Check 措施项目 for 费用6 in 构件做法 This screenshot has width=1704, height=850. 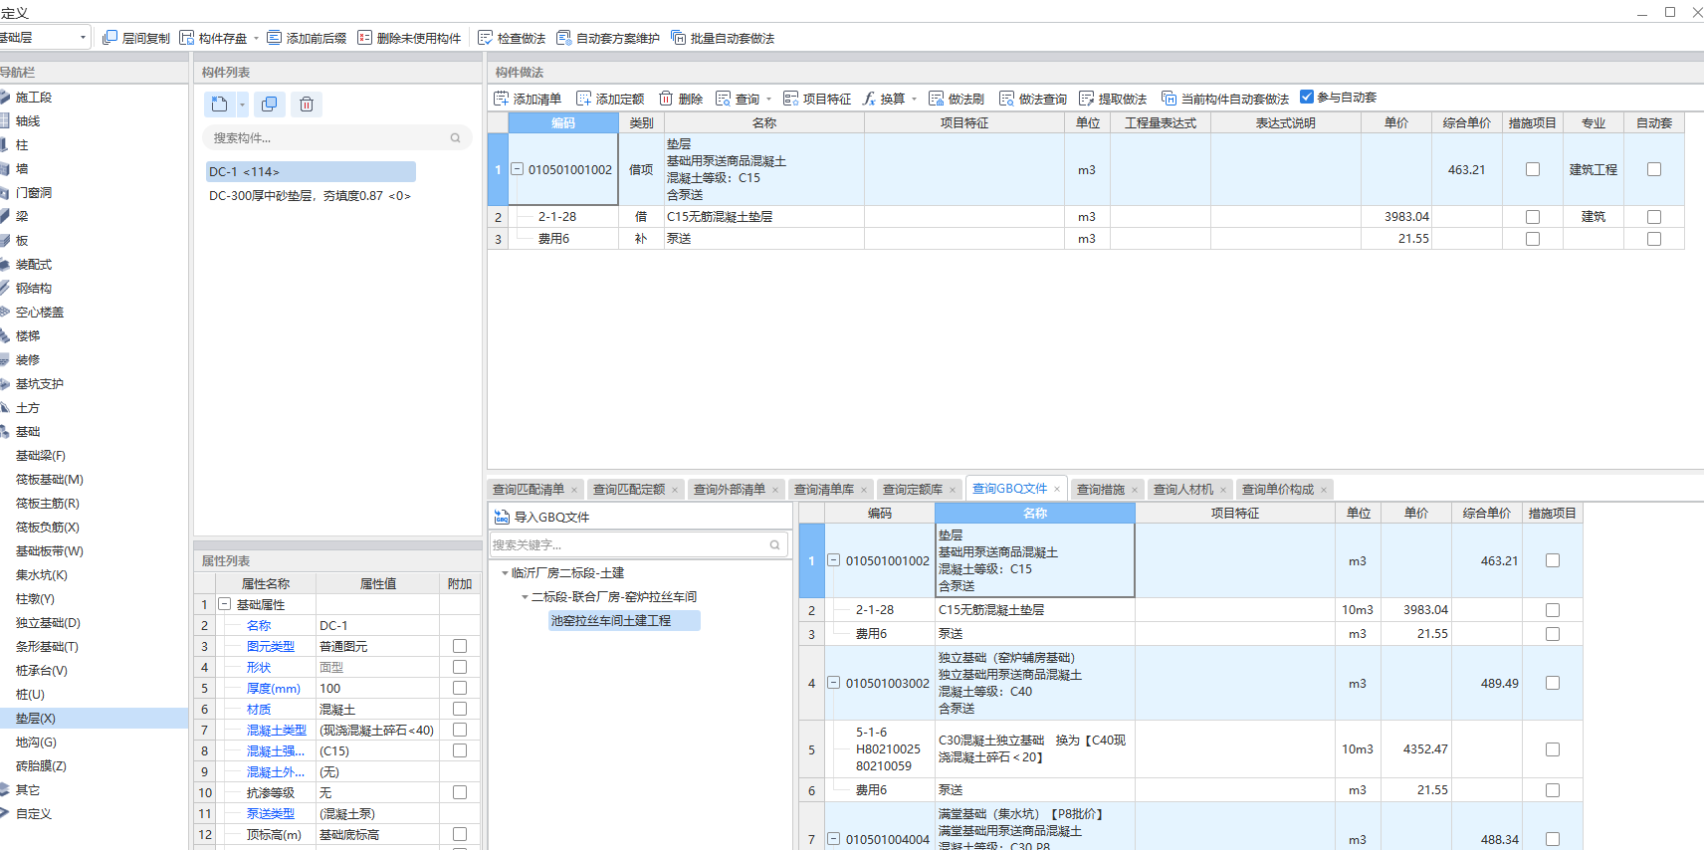pos(1533,239)
